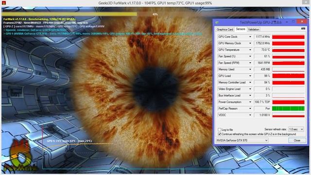Click the GPU-Z title bar app icon
Image resolution: width=311 pixels, height=175 pixels.
(x=217, y=22)
